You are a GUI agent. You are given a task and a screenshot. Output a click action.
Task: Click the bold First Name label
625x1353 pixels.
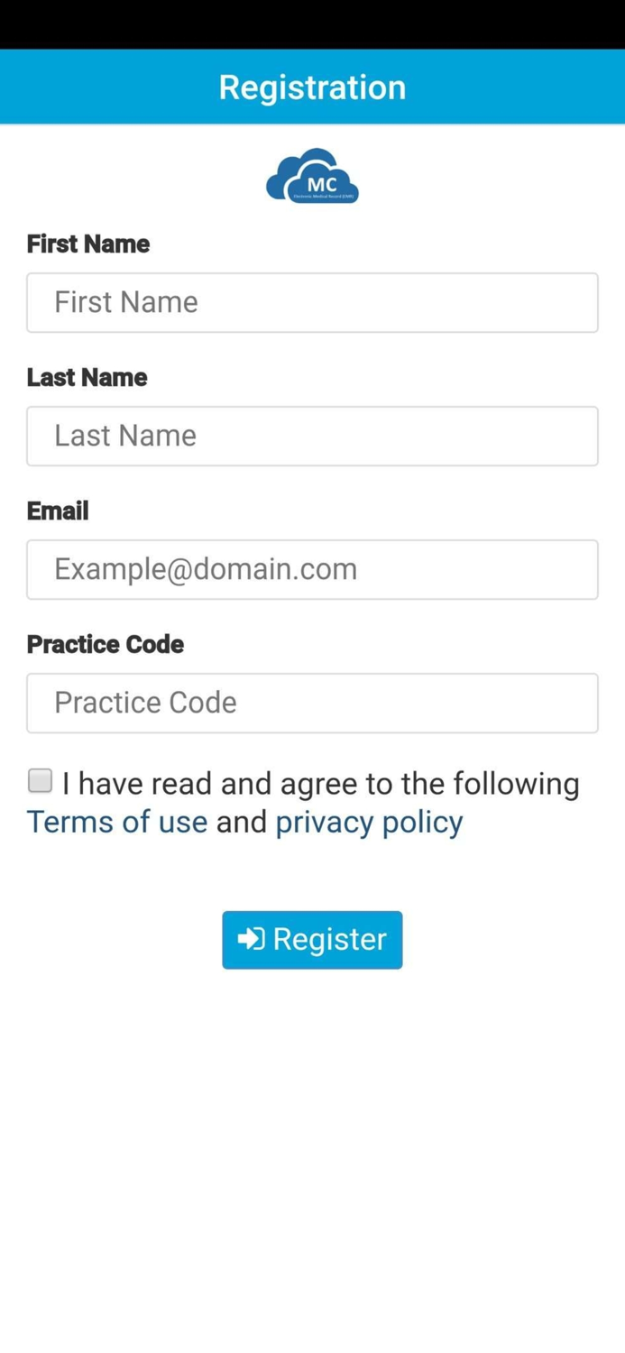click(x=88, y=244)
